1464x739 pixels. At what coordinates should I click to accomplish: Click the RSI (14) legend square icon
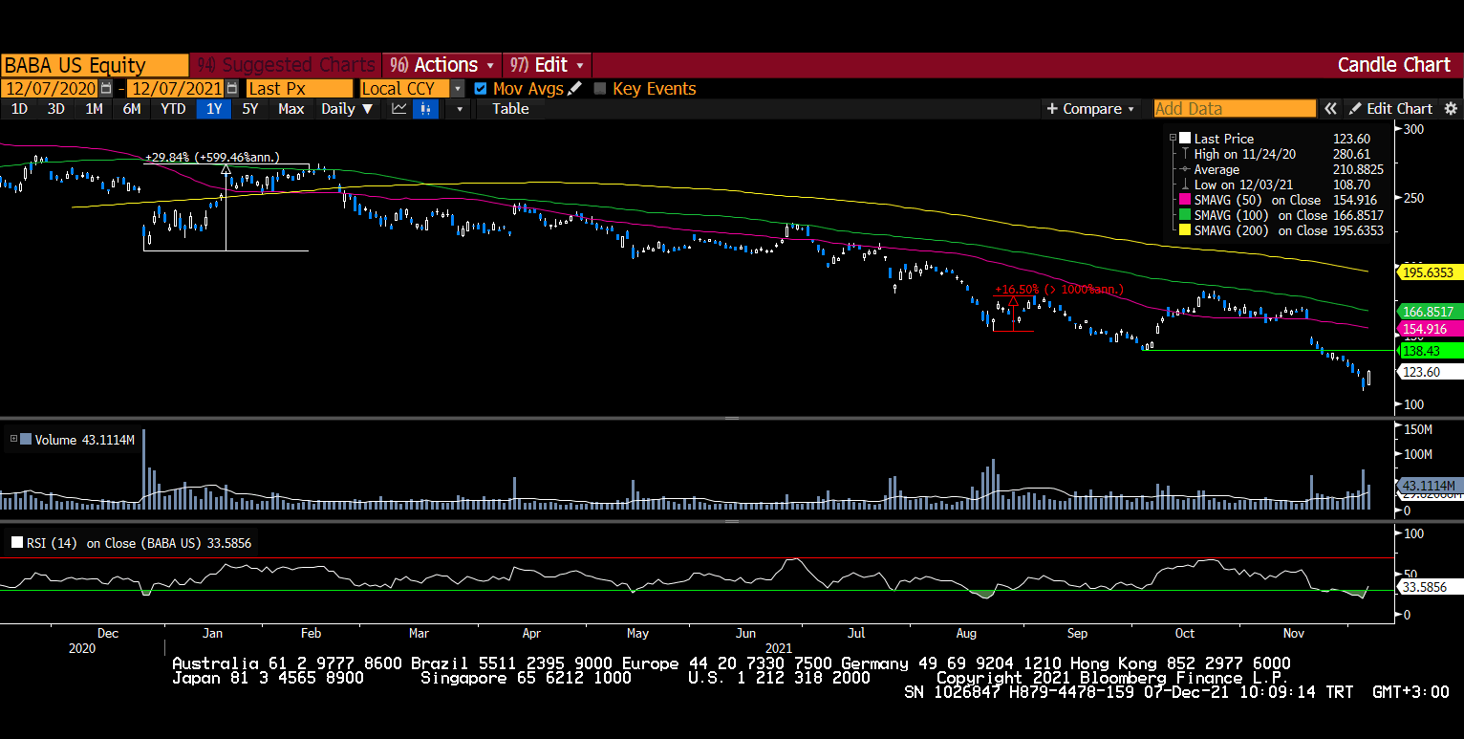click(x=16, y=543)
